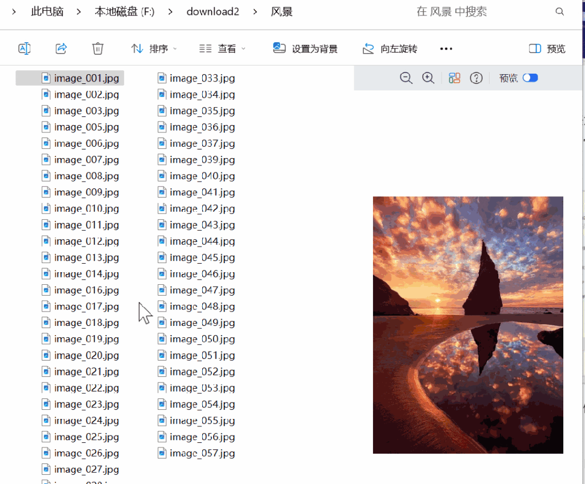The width and height of the screenshot is (585, 484).
Task: Zoom out the preview image
Action: [x=406, y=78]
